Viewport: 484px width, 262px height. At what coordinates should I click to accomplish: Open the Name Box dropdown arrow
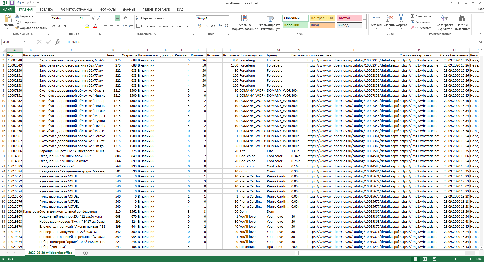pos(24,42)
